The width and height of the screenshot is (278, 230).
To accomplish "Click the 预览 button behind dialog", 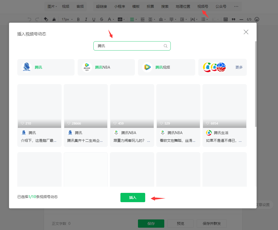I will point(181,224).
